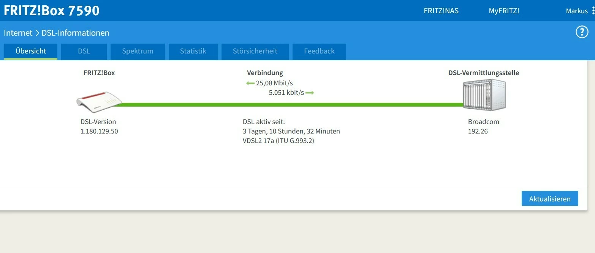Click the FRITZ!Box 7590 title logo
Image resolution: width=595 pixels, height=253 pixels.
52,10
